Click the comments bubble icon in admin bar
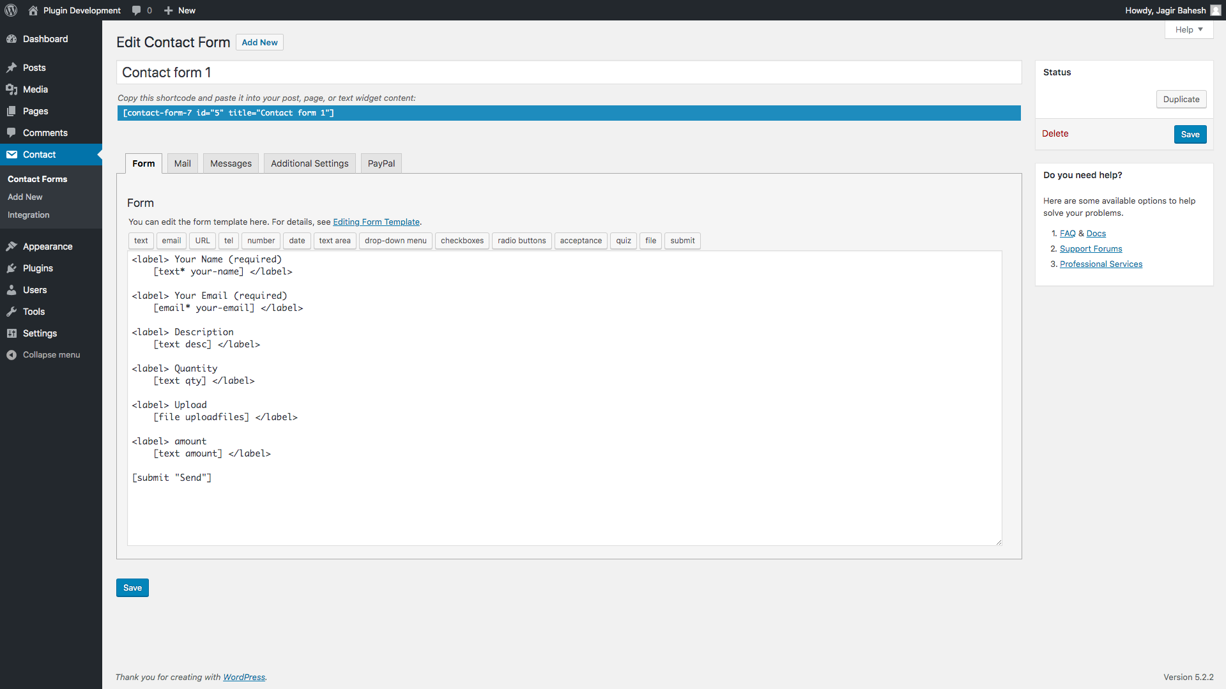 click(136, 10)
